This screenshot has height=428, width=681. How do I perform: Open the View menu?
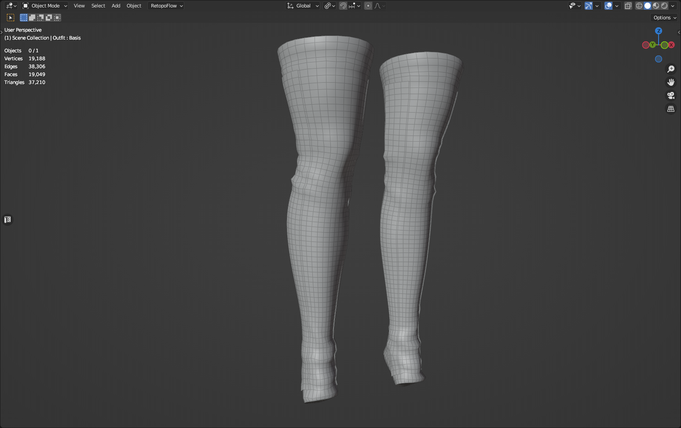(x=79, y=6)
